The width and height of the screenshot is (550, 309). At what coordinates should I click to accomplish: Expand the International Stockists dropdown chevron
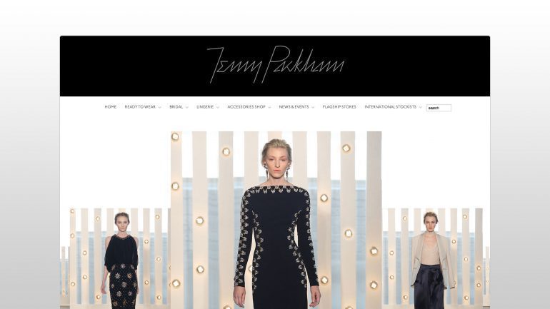421,107
